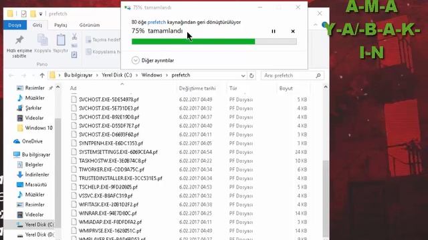Select file WINRAR.EXE-94E7D80C.pf
Viewport: 428px width, 240px height.
coord(108,213)
